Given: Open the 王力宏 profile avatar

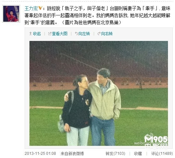Looking at the screenshot, I should point(11,14).
